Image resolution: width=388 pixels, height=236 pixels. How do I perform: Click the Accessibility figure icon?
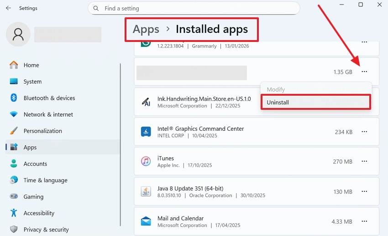[x=14, y=213]
